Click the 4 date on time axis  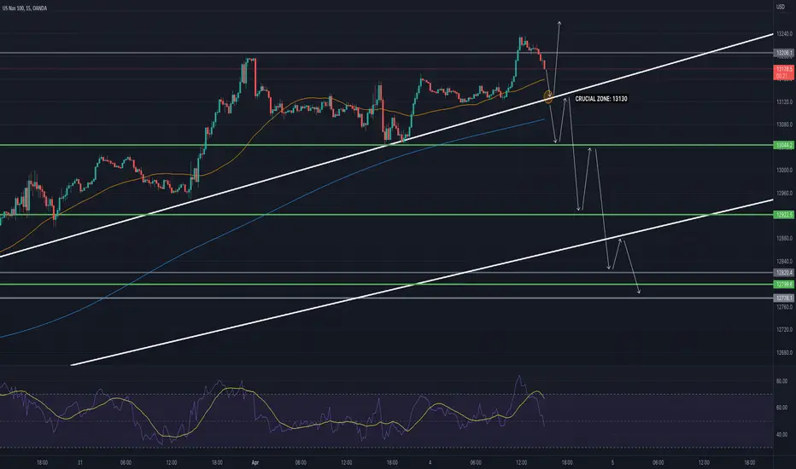(x=430, y=462)
